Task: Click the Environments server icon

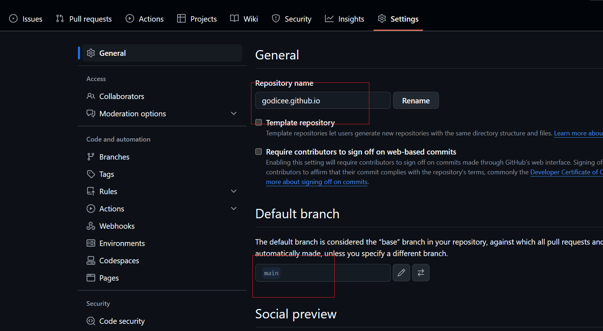Action: pos(91,243)
